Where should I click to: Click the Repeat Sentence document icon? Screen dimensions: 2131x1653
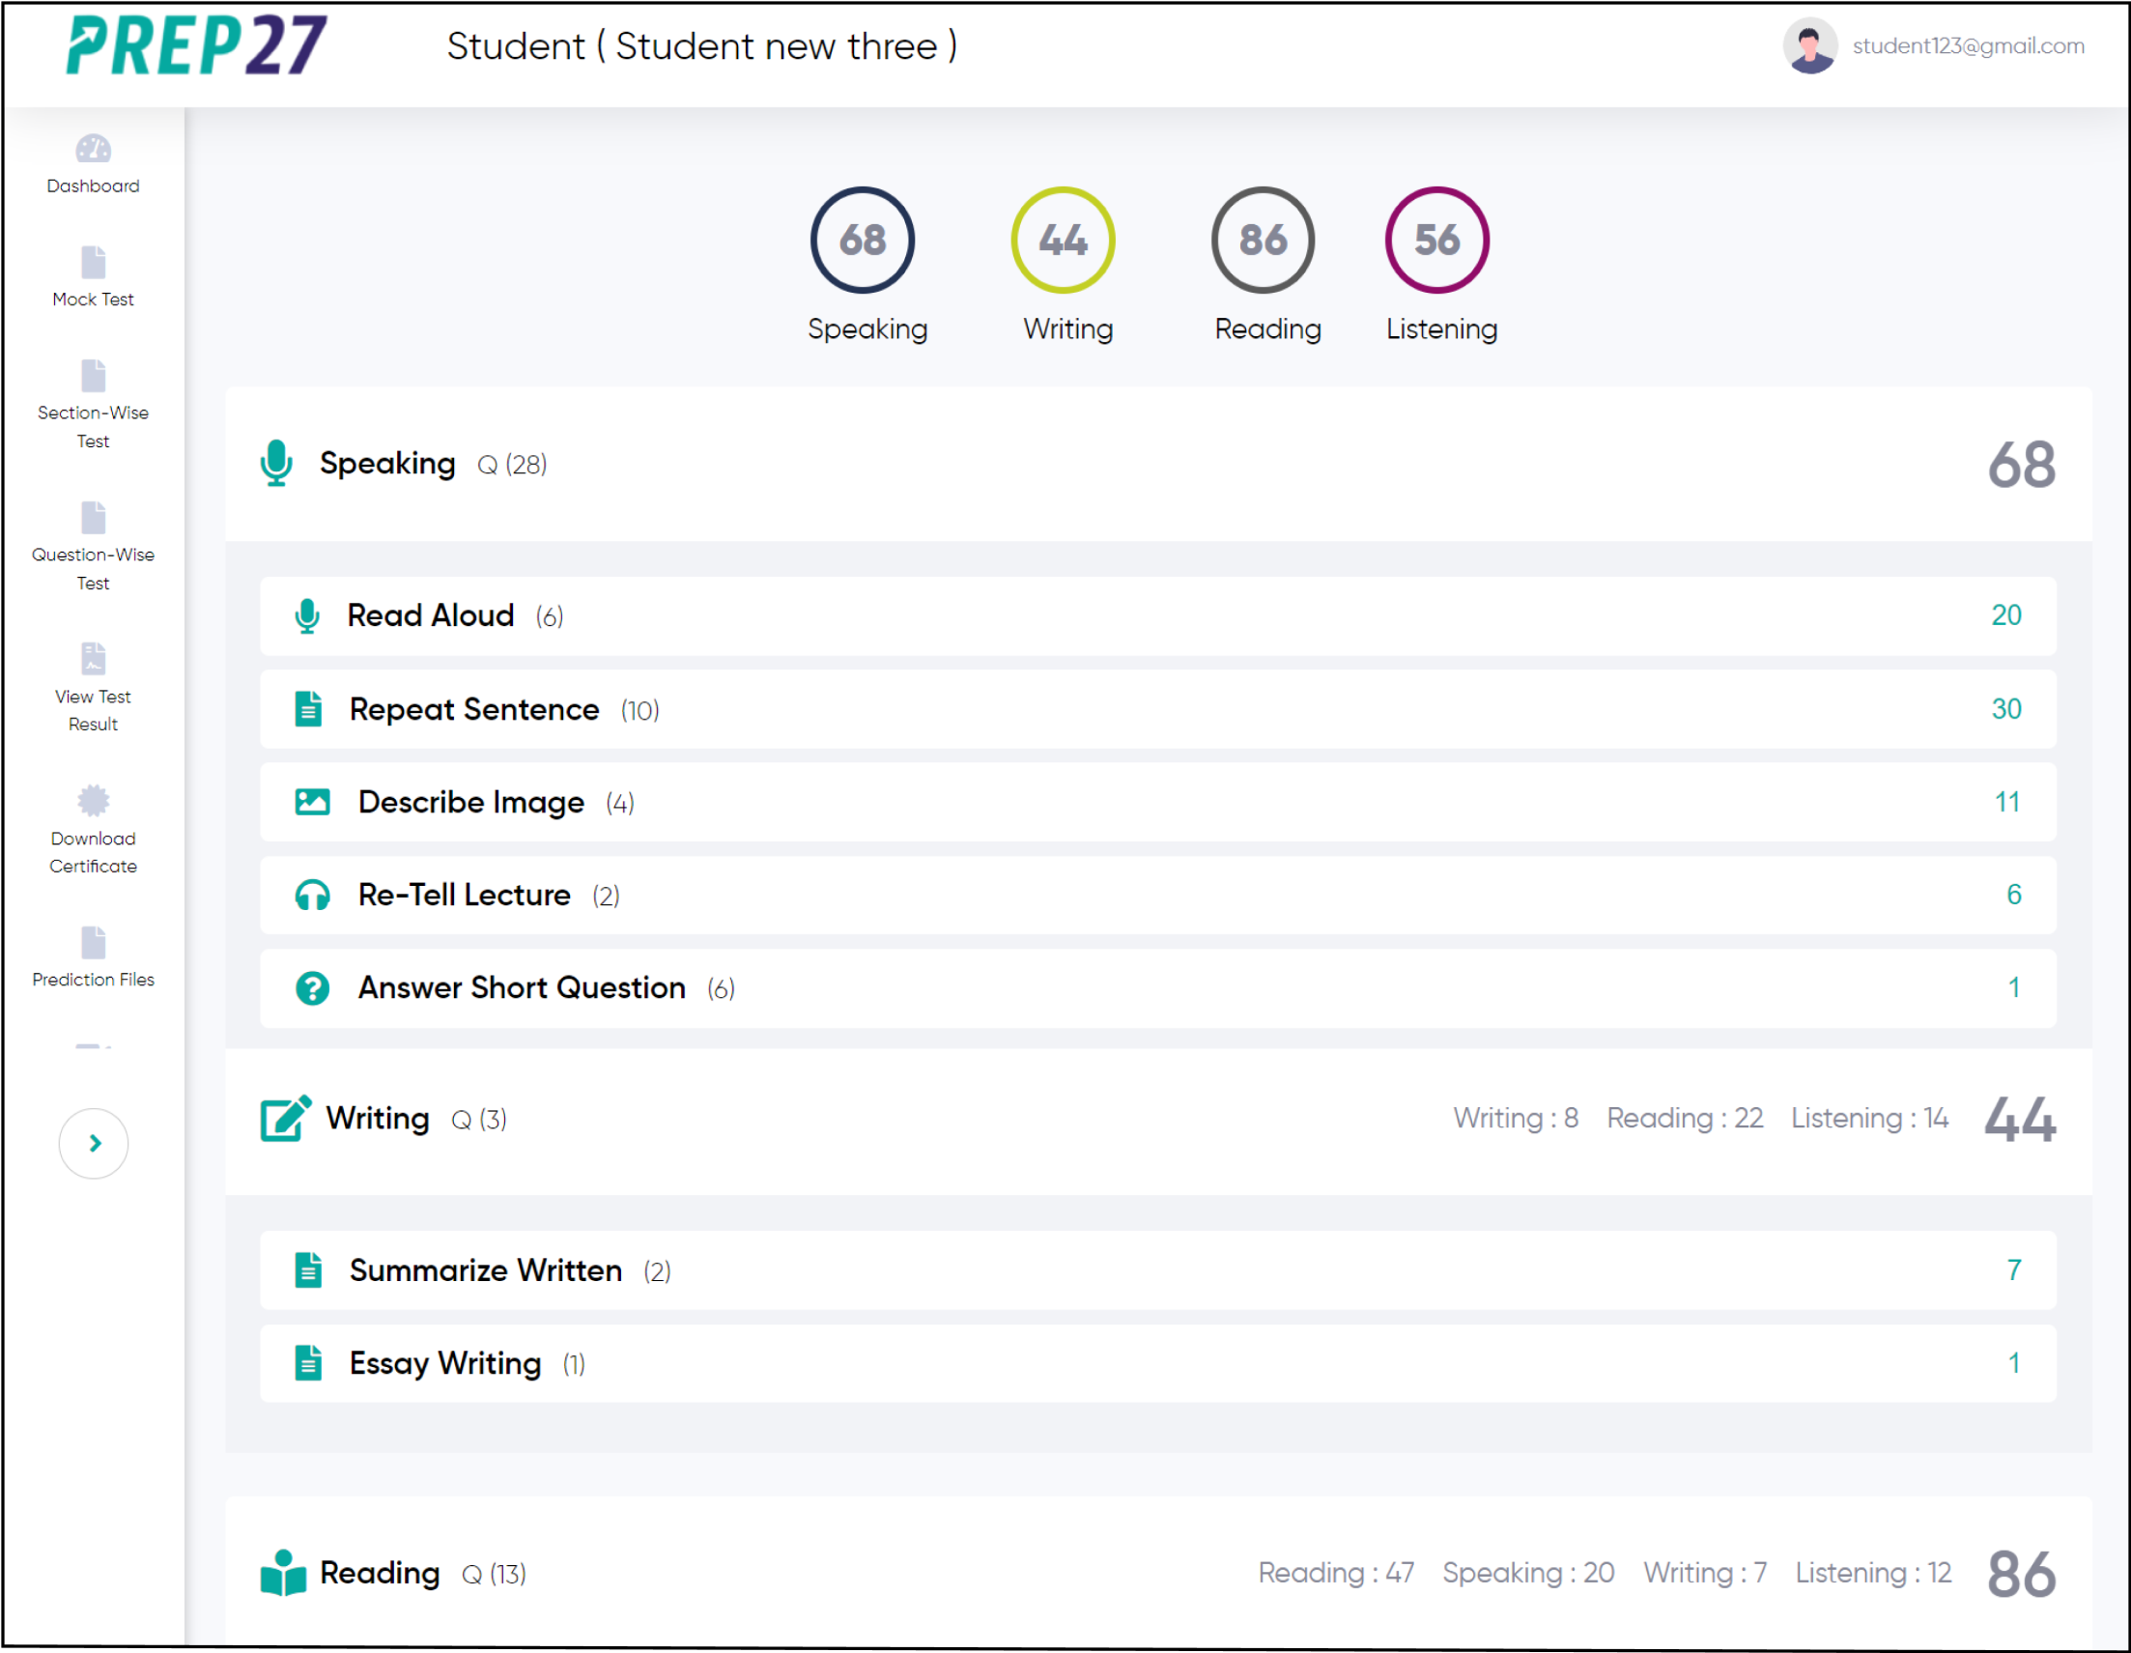[x=308, y=709]
